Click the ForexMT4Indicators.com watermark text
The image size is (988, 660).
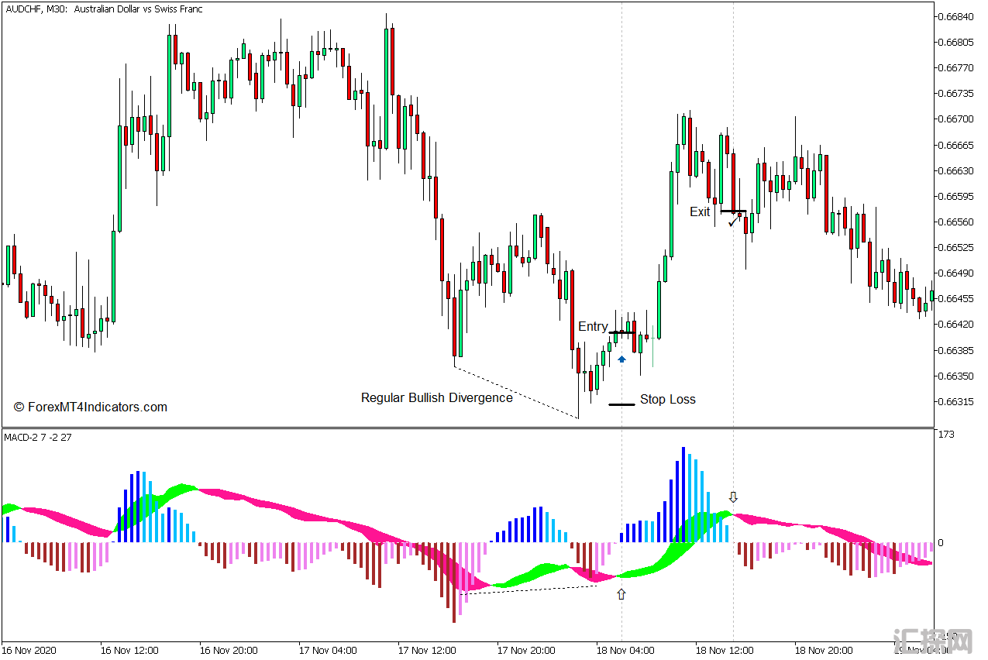coord(91,407)
